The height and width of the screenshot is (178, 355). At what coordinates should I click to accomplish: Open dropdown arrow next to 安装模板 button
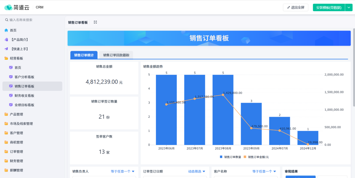point(349,7)
